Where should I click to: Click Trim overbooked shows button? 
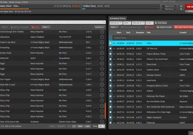tap(131, 27)
